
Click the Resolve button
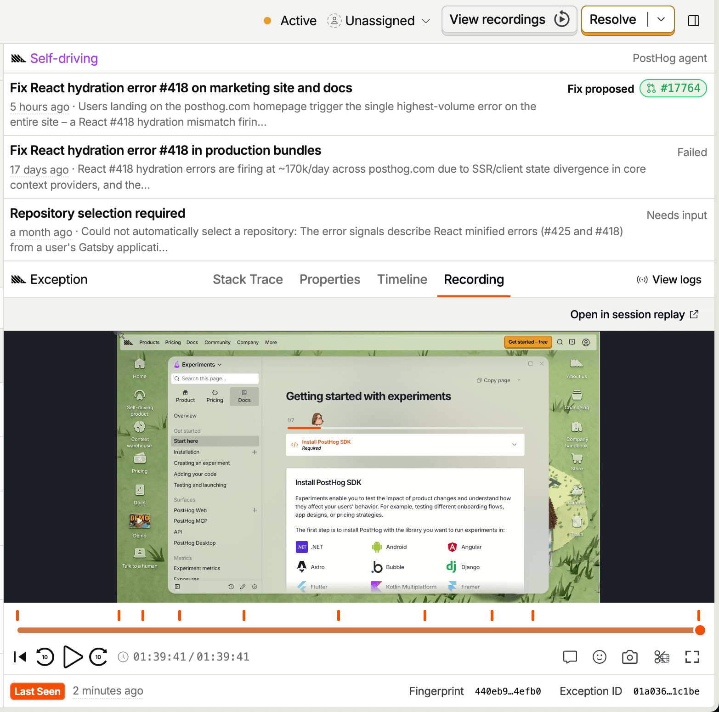[x=613, y=20]
